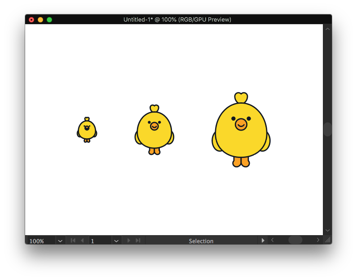357x280 pixels.
Task: Go to the next artboard
Action: (x=128, y=241)
